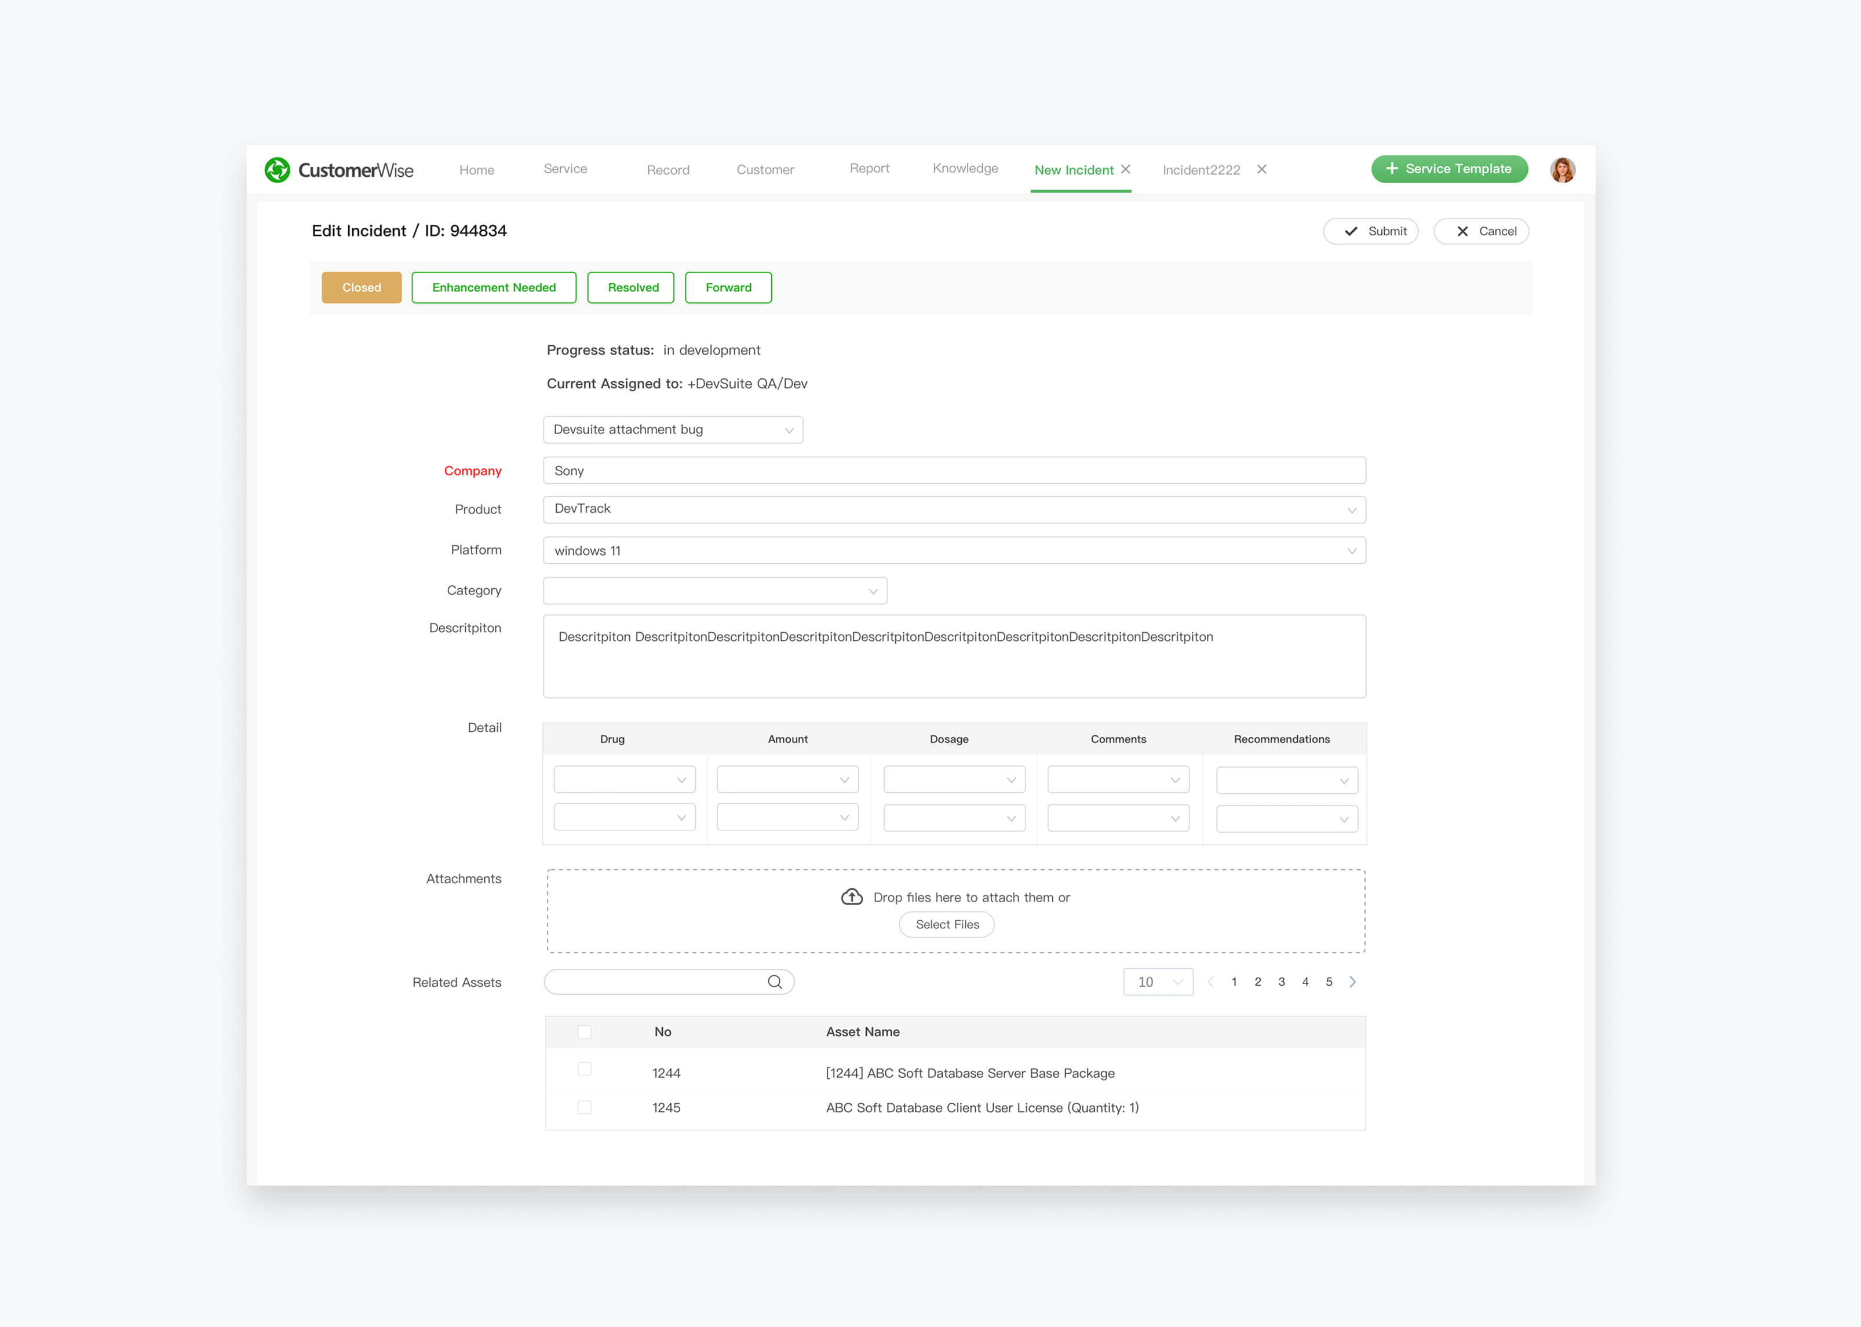The height and width of the screenshot is (1327, 1861).
Task: Click the CustomerWise logo icon
Action: (x=277, y=170)
